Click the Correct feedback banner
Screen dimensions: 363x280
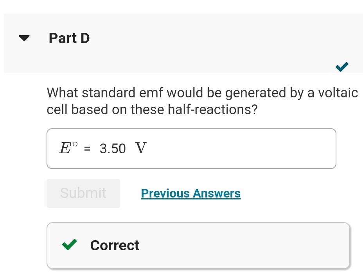198,245
